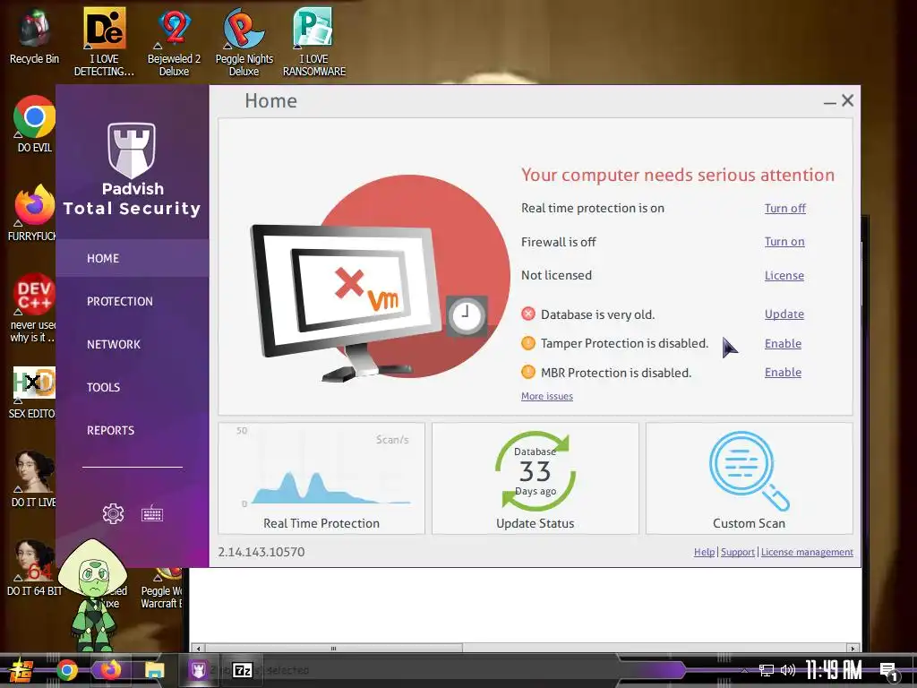Viewport: 917px width, 688px height.
Task: Open the Firefox desktop shortcut
Action: point(34,213)
